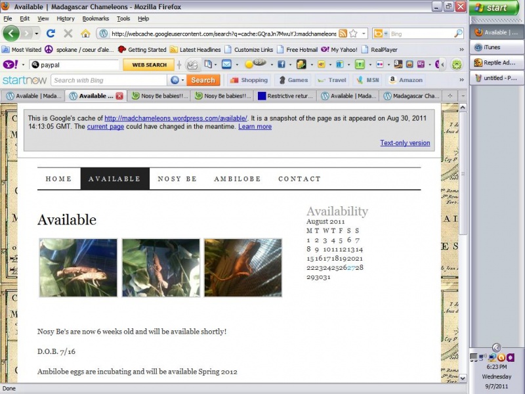Open Travel on startnow toolbar
This screenshot has width=525, height=394.
[x=332, y=80]
